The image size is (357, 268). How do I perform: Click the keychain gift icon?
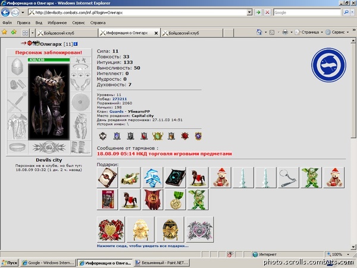tap(288, 177)
